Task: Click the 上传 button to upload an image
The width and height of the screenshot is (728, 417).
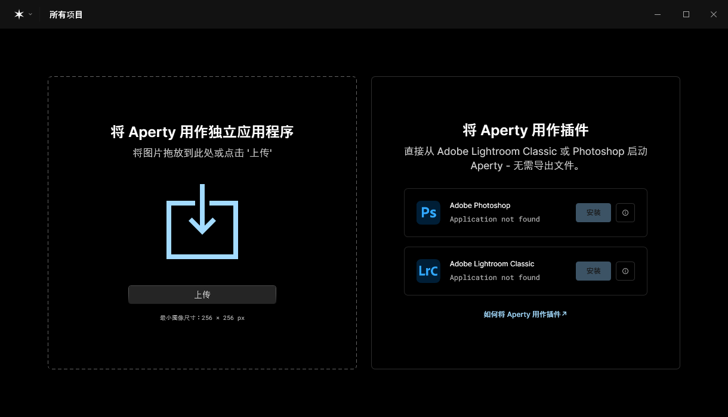Action: (x=202, y=294)
